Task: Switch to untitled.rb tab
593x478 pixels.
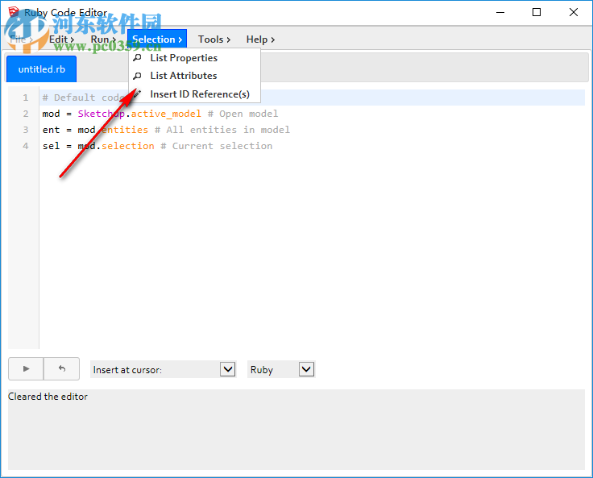Action: [x=42, y=69]
